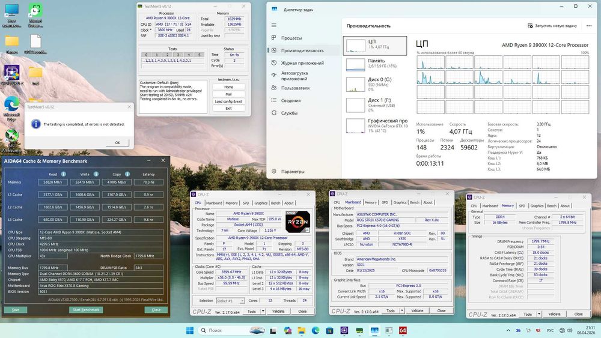Switch to Bench tab in left CPU-Z window
Image resolution: width=601 pixels, height=338 pixels.
[x=276, y=204]
